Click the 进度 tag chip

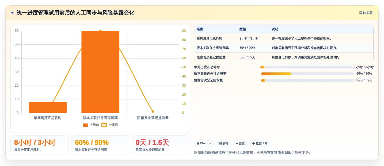coord(240,144)
